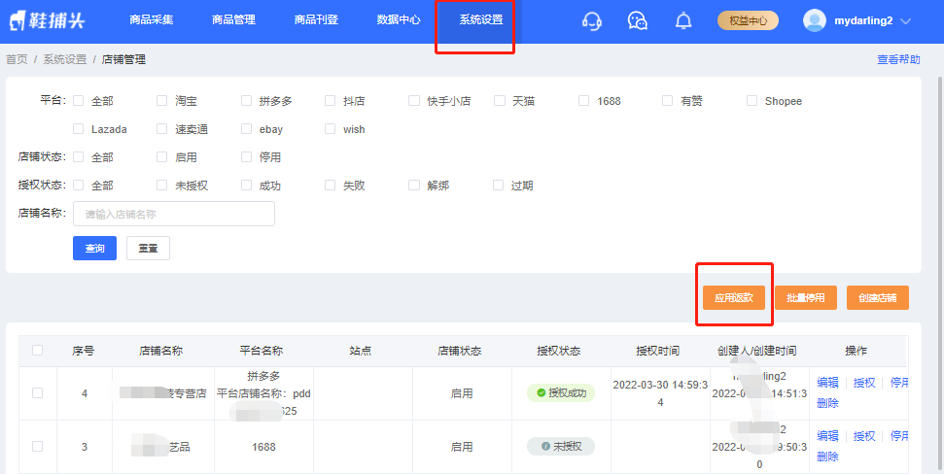The height and width of the screenshot is (474, 944).
Task: Click the site logo in the header
Action: coord(49,20)
